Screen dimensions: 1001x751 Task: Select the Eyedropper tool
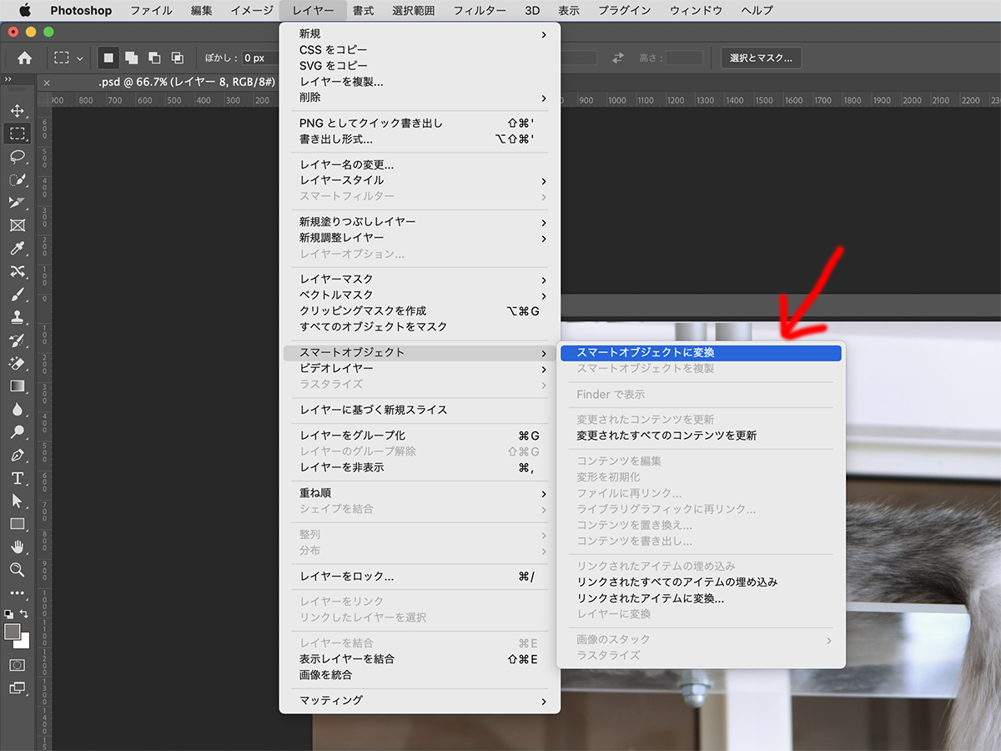click(x=17, y=249)
